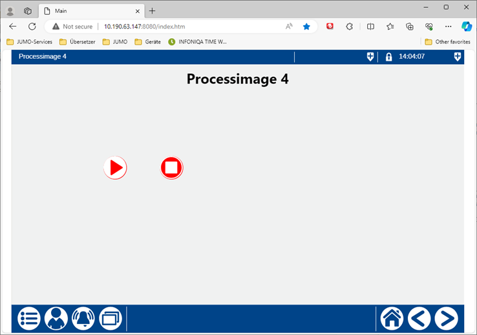Navigate to previous process image
The width and height of the screenshot is (477, 335).
(x=419, y=318)
